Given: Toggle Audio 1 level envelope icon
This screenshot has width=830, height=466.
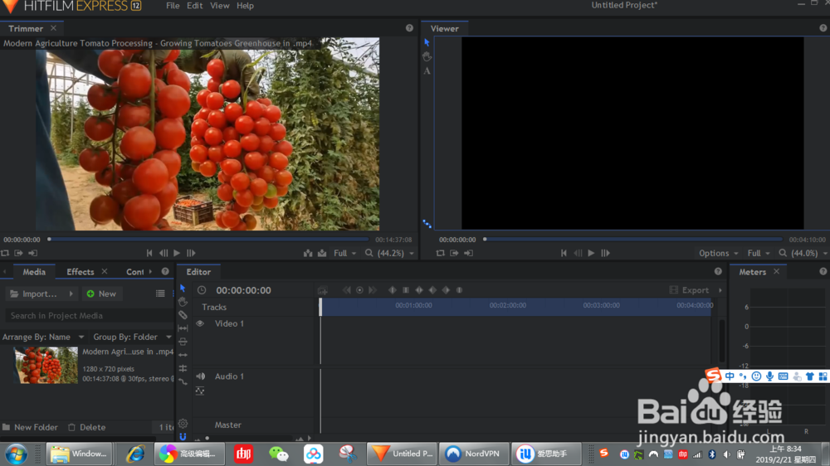Looking at the screenshot, I should [x=200, y=391].
